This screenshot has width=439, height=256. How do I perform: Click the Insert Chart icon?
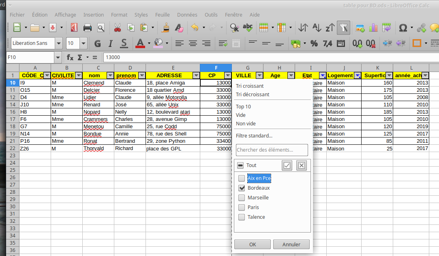point(373,28)
